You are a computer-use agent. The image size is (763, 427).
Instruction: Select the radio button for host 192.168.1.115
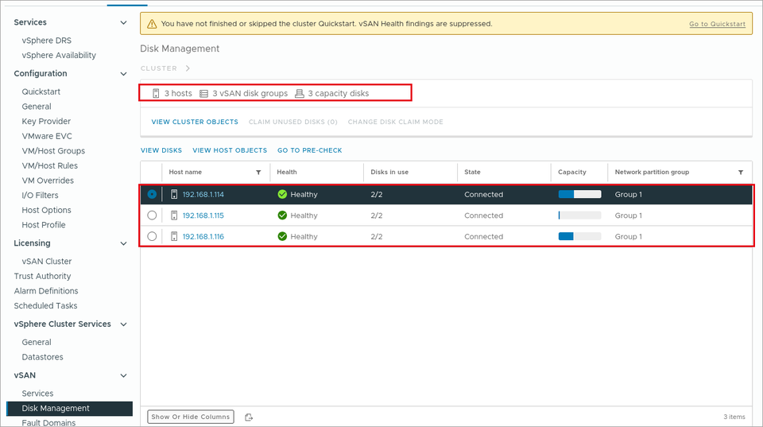(152, 215)
